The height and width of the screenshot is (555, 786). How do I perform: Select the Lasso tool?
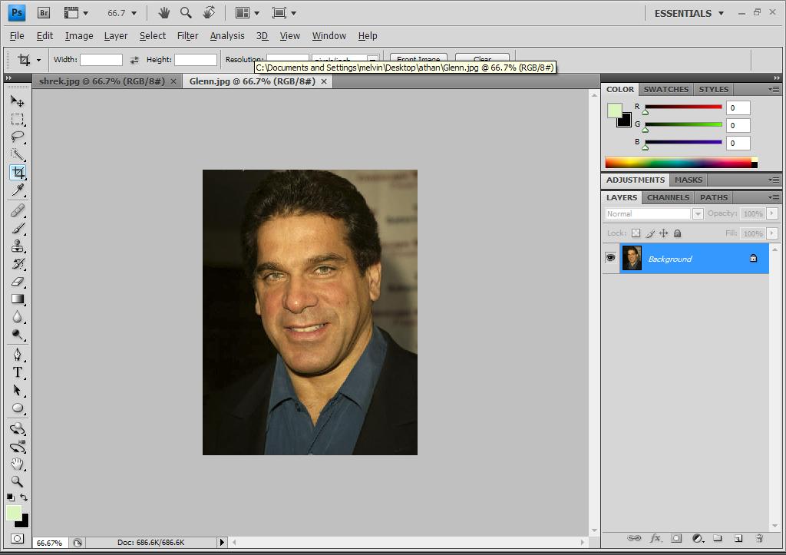tap(18, 137)
